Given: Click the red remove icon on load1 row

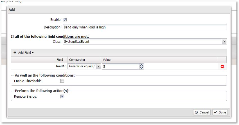Looking at the screenshot, I should tap(222, 66).
